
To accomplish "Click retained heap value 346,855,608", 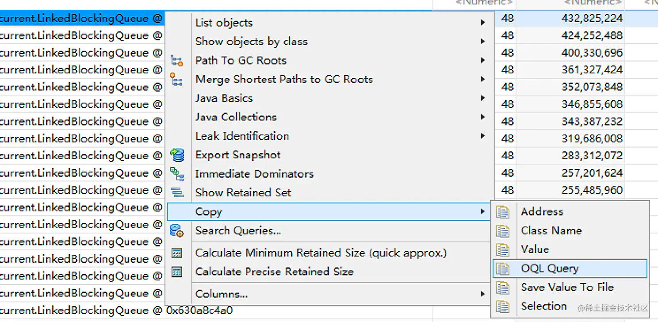I will (592, 104).
